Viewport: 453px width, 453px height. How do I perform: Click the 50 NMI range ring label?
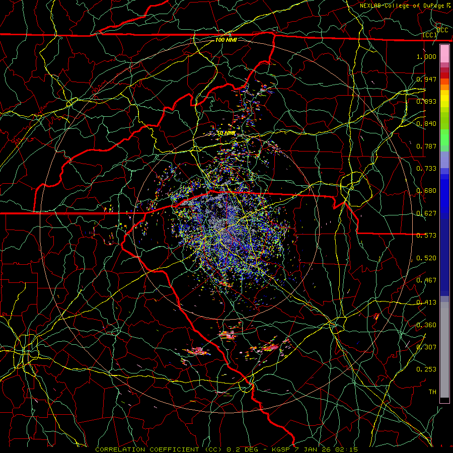226,133
